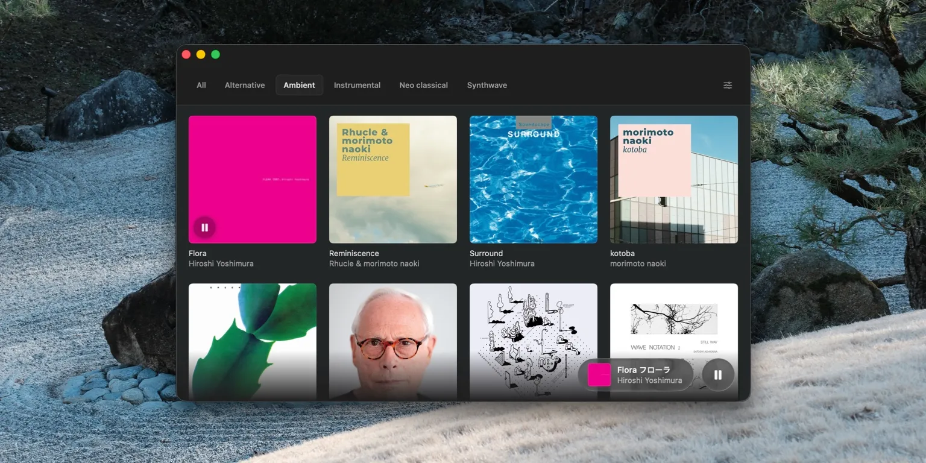
Task: Click the pink thumbnail in mini player
Action: point(599,375)
